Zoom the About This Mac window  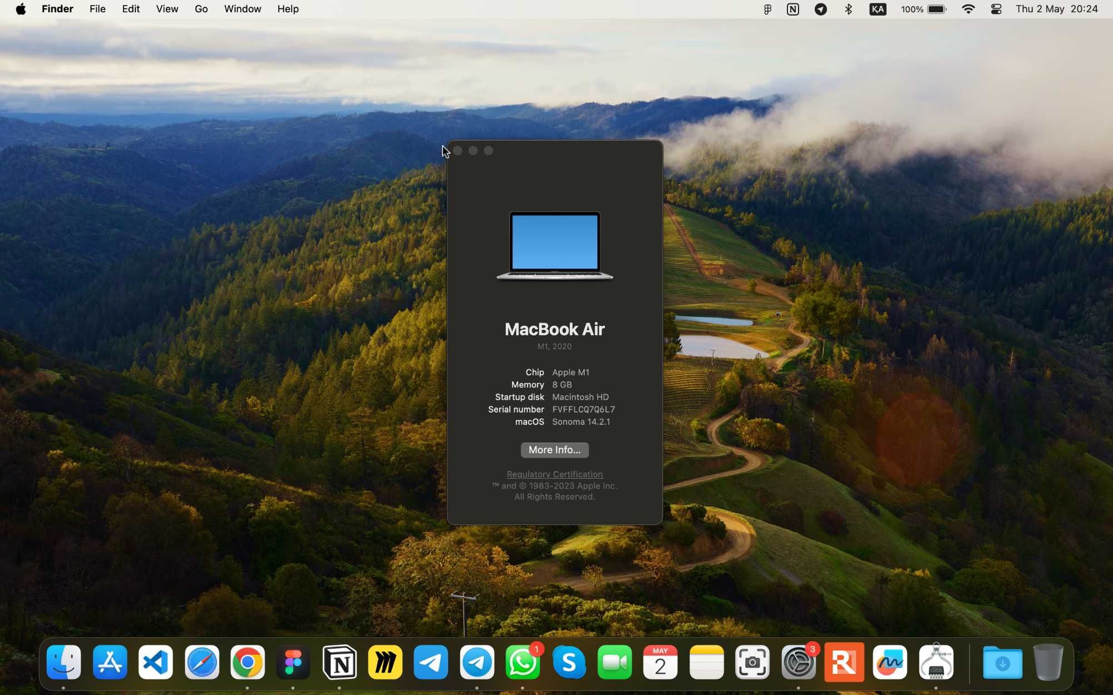[x=489, y=151]
